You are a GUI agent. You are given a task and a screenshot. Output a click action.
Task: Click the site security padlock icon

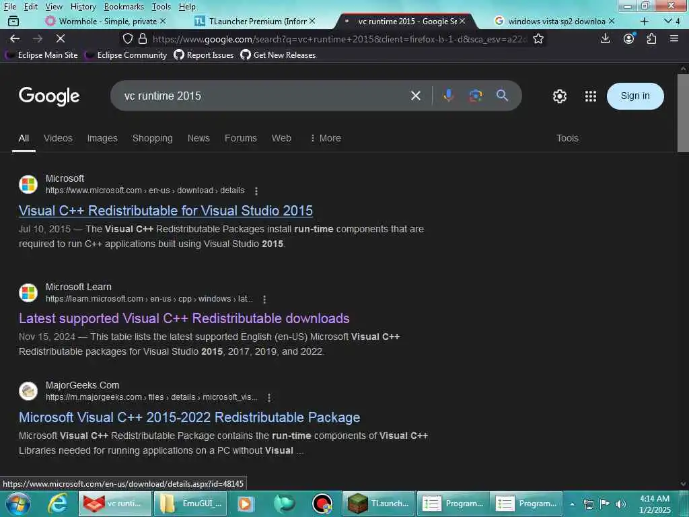click(x=143, y=38)
